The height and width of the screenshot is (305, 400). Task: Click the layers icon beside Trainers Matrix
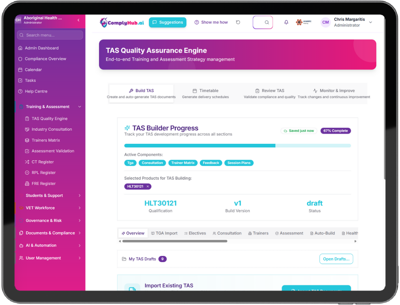(x=27, y=140)
